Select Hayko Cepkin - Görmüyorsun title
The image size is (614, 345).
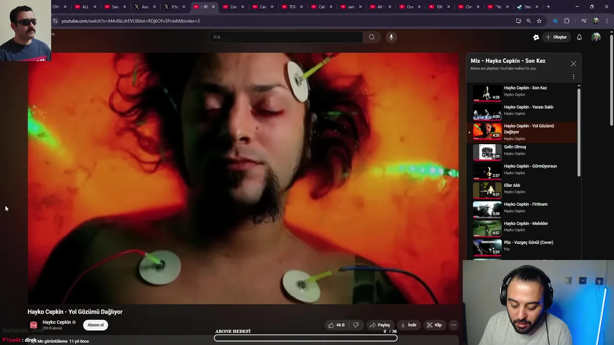coord(530,166)
